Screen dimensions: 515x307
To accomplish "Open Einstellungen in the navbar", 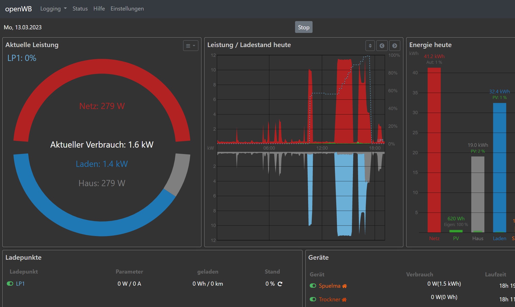I will (x=127, y=9).
